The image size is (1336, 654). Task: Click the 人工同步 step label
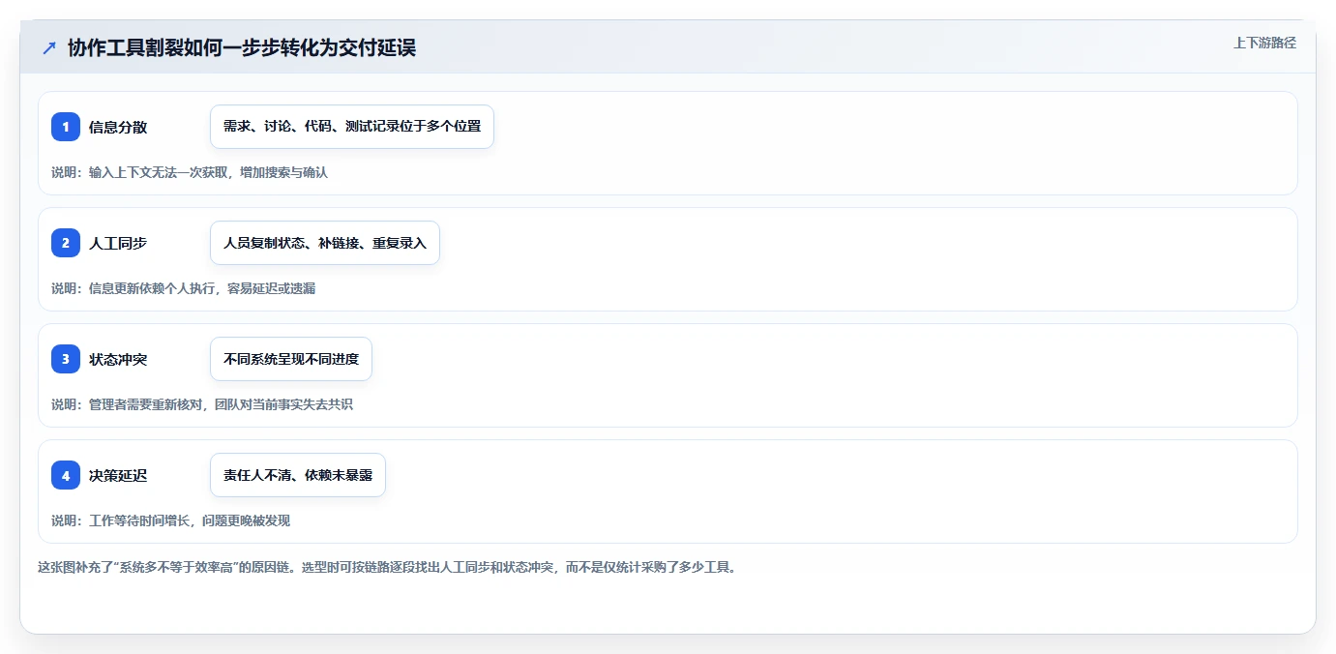pos(118,243)
